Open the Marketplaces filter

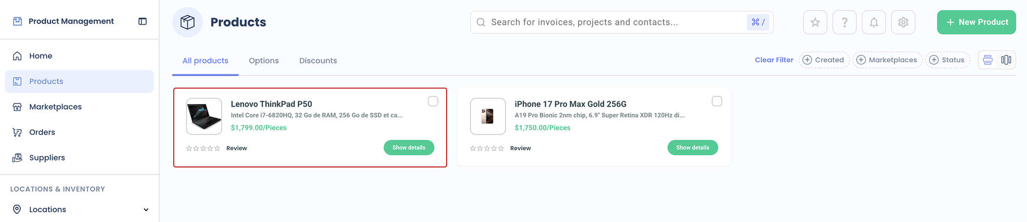[887, 60]
